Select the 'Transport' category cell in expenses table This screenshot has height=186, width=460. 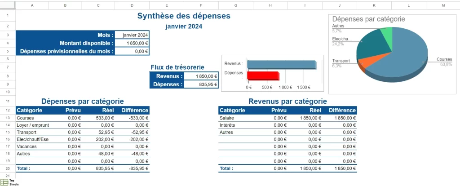(32, 132)
